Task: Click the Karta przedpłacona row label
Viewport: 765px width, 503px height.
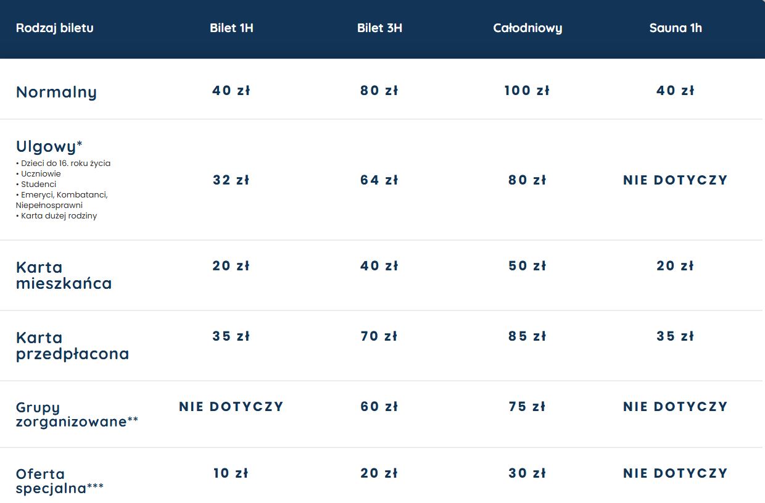Action: [x=72, y=346]
